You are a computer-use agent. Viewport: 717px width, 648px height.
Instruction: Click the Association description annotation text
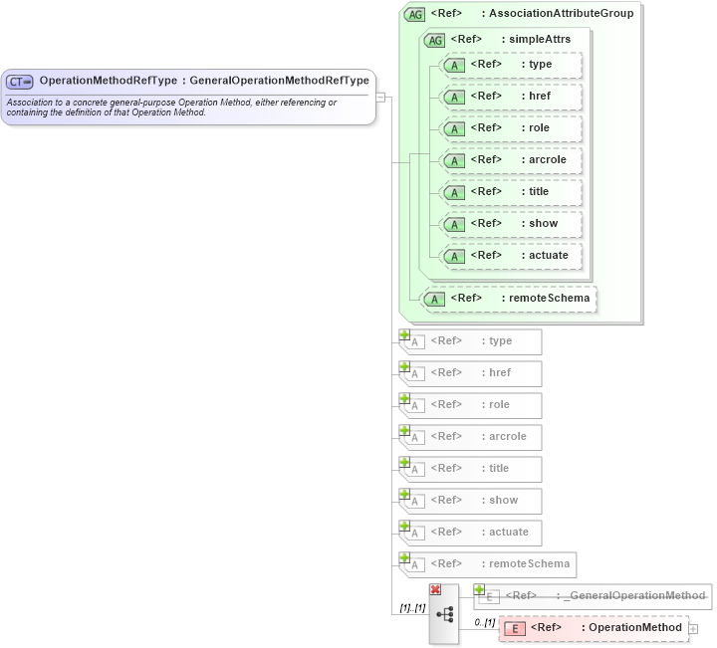(x=171, y=108)
